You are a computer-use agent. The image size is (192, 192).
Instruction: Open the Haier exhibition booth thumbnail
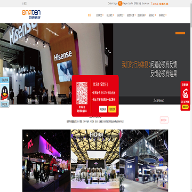95,161
